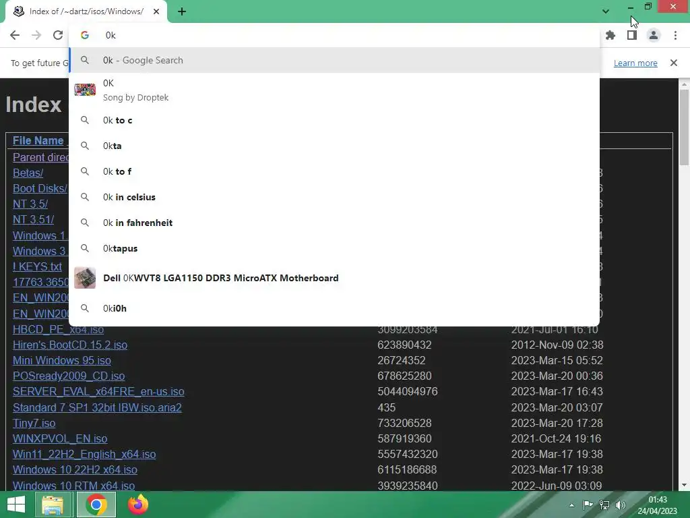Screen dimensions: 690x518
Task: Open the ! KEYS.txt file link
Action: point(37,266)
